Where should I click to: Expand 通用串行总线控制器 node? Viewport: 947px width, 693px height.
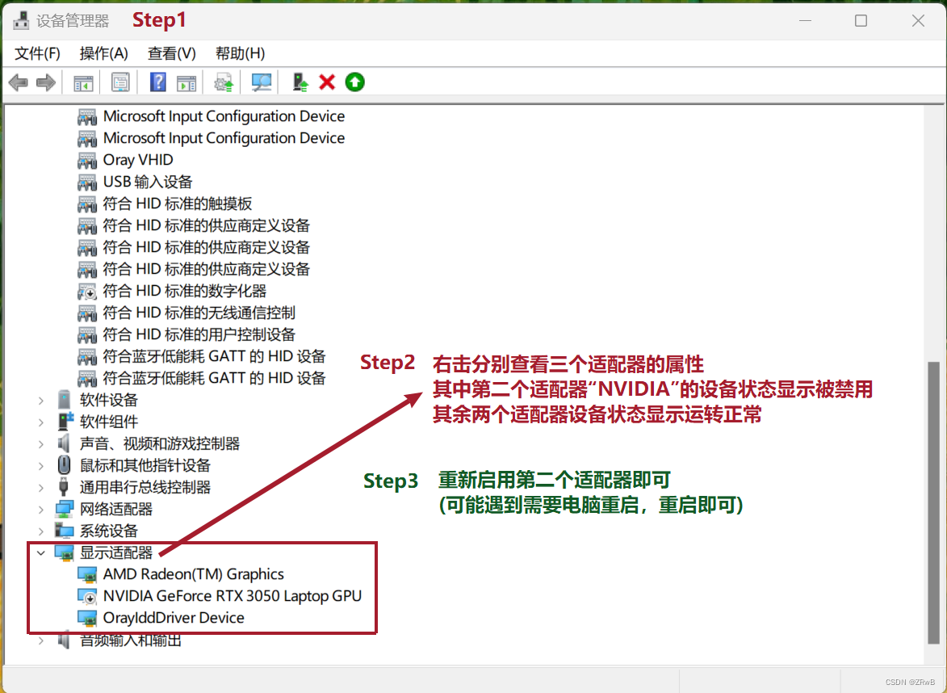[x=40, y=487]
